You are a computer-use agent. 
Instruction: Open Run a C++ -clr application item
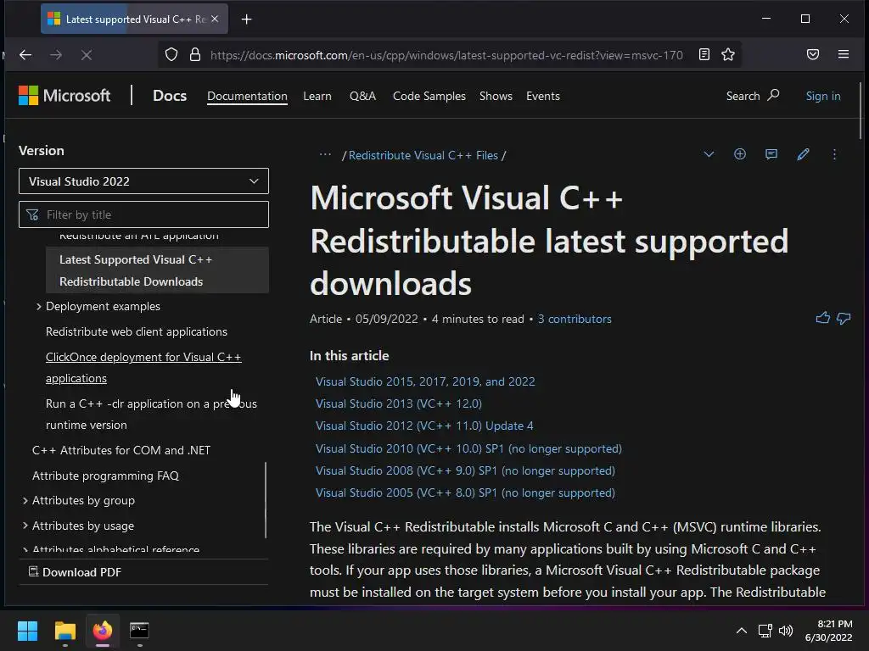pyautogui.click(x=151, y=414)
